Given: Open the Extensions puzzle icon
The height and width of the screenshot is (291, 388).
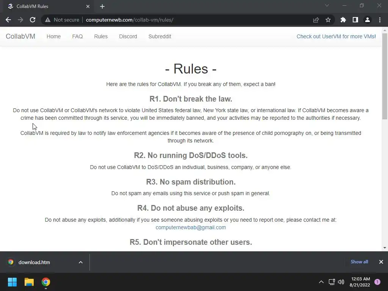Looking at the screenshot, I should [343, 20].
